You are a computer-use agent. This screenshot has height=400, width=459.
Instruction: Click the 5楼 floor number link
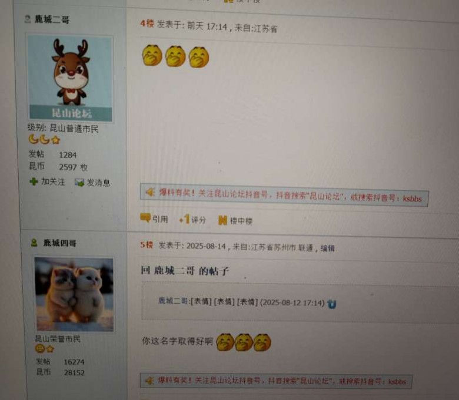coord(147,245)
